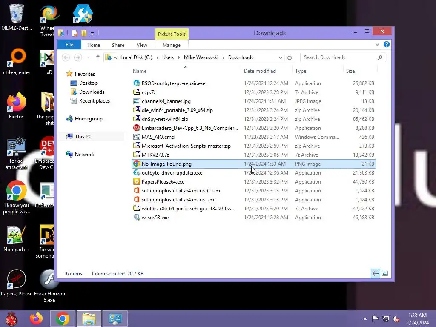The image size is (436, 327).
Task: Click the No_Image_Found.png Chrome icon
Action: [137, 164]
